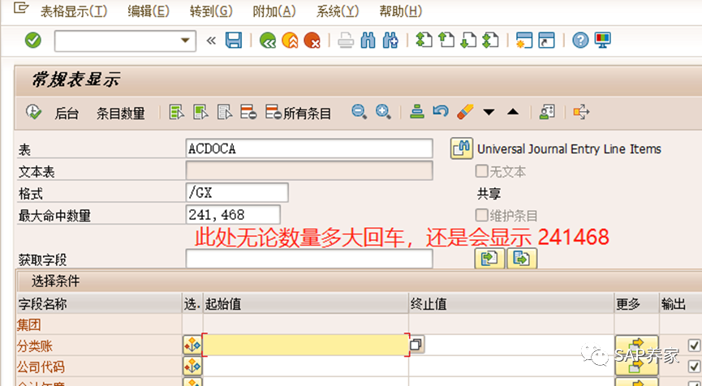The height and width of the screenshot is (386, 702).
Task: Click the Generate Shortcut icon
Action: coord(546,41)
